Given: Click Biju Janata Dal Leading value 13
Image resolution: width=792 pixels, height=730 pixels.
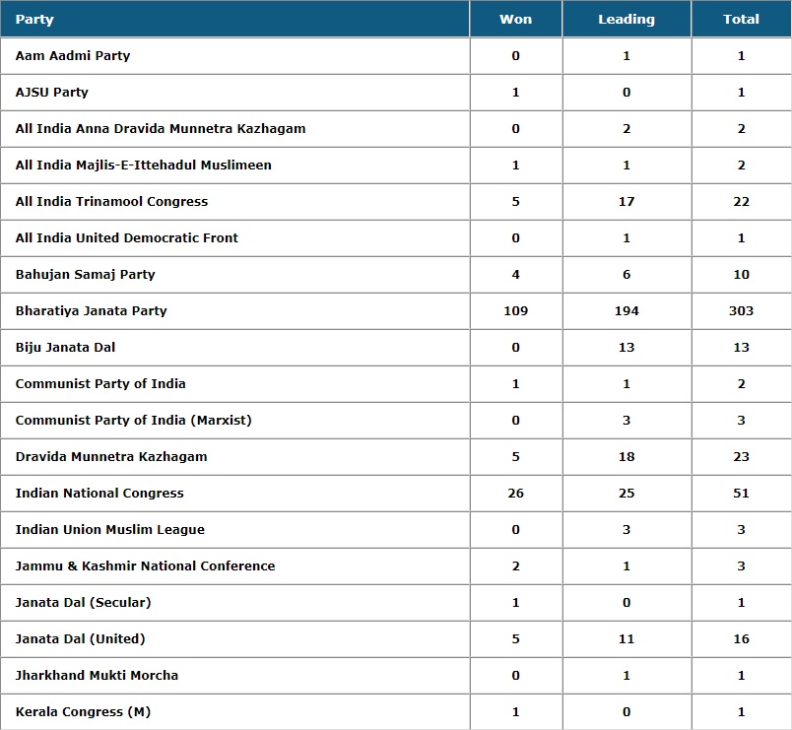Looking at the screenshot, I should click(627, 347).
